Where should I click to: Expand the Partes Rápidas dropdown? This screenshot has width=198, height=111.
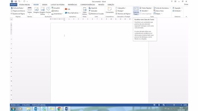[146, 8]
